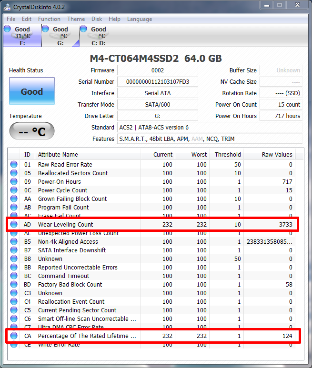The image size is (312, 368).
Task: Click the Current column header
Action: 158,154
